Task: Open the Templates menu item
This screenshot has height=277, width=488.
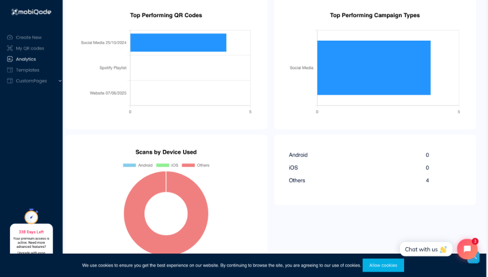Action: (28, 70)
